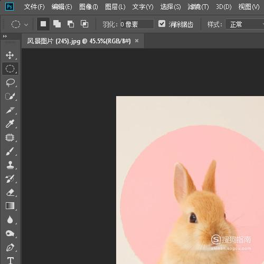Select the Quick Selection tool
264x264 pixels.
[x=10, y=97]
